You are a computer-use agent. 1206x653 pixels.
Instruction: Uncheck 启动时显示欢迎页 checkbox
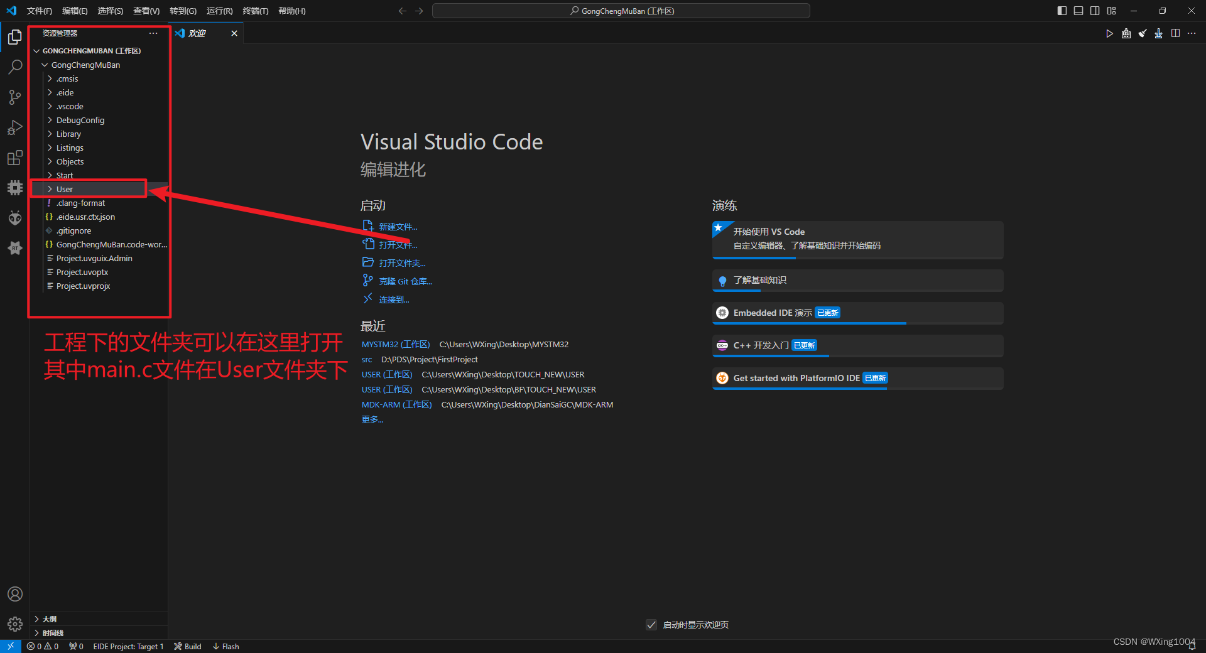pyautogui.click(x=651, y=625)
